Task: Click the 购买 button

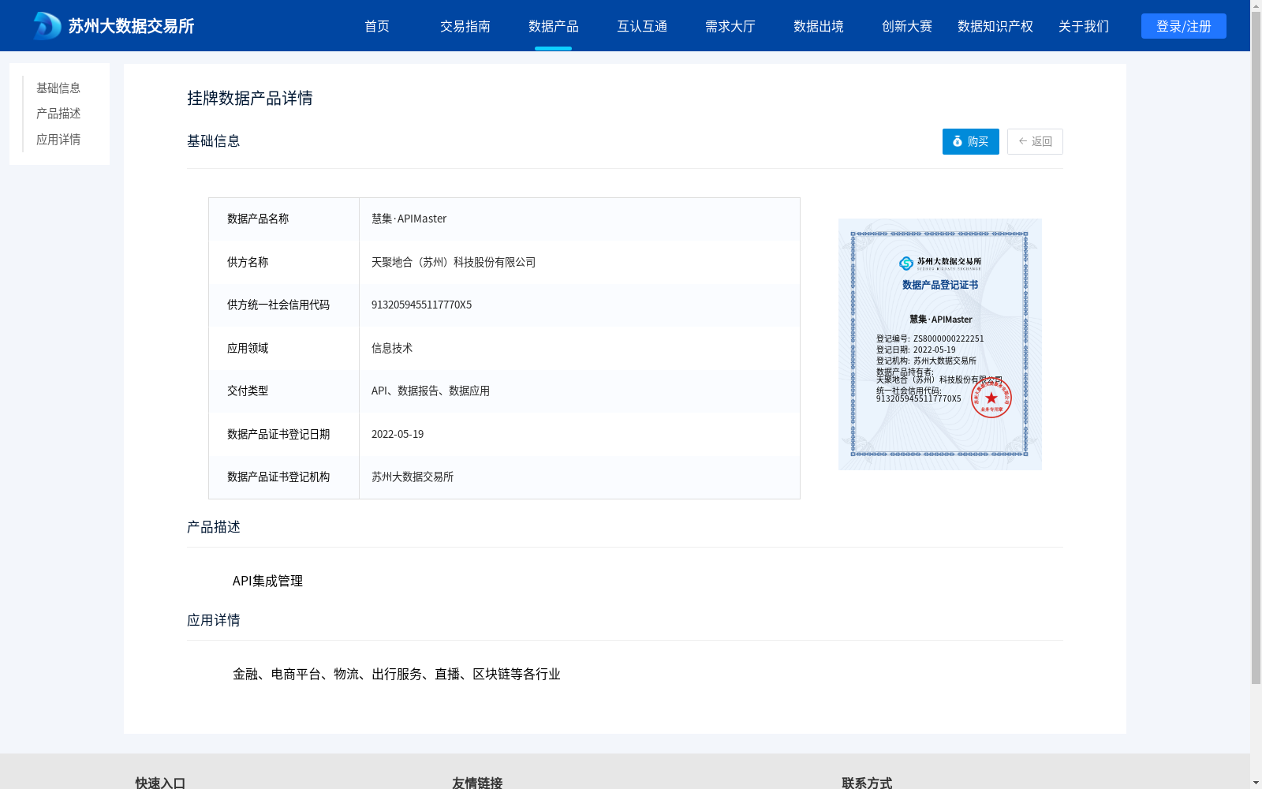Action: [971, 141]
